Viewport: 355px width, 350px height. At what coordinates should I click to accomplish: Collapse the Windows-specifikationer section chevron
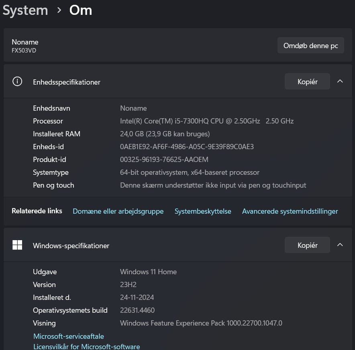tap(340, 245)
